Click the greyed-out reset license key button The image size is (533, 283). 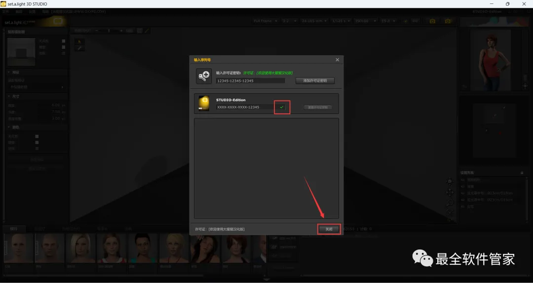317,107
